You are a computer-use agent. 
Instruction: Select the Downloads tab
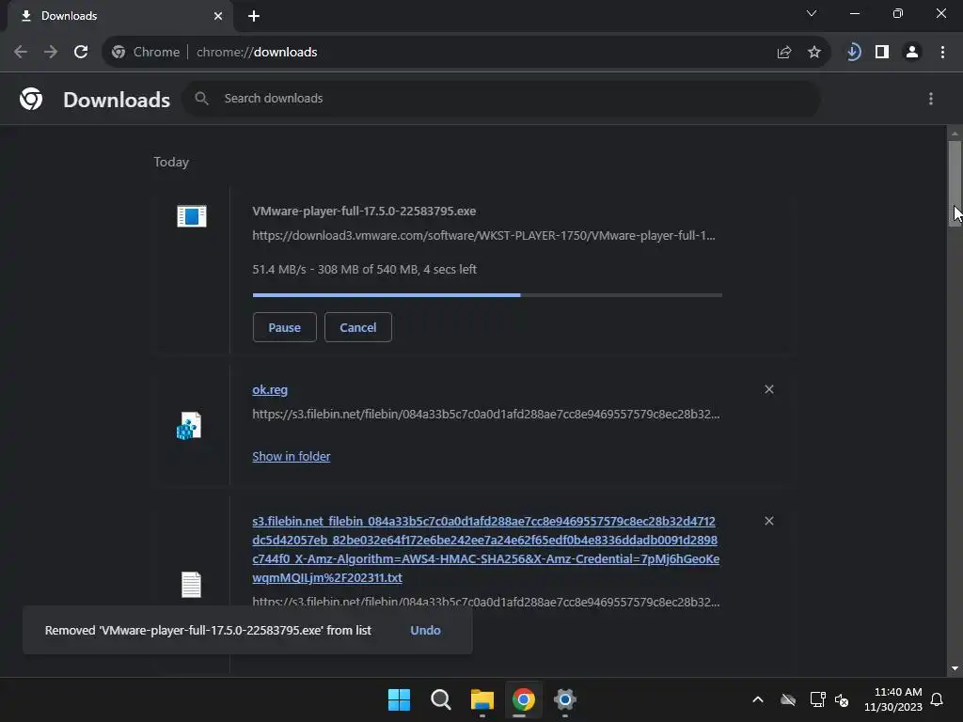[x=119, y=16]
